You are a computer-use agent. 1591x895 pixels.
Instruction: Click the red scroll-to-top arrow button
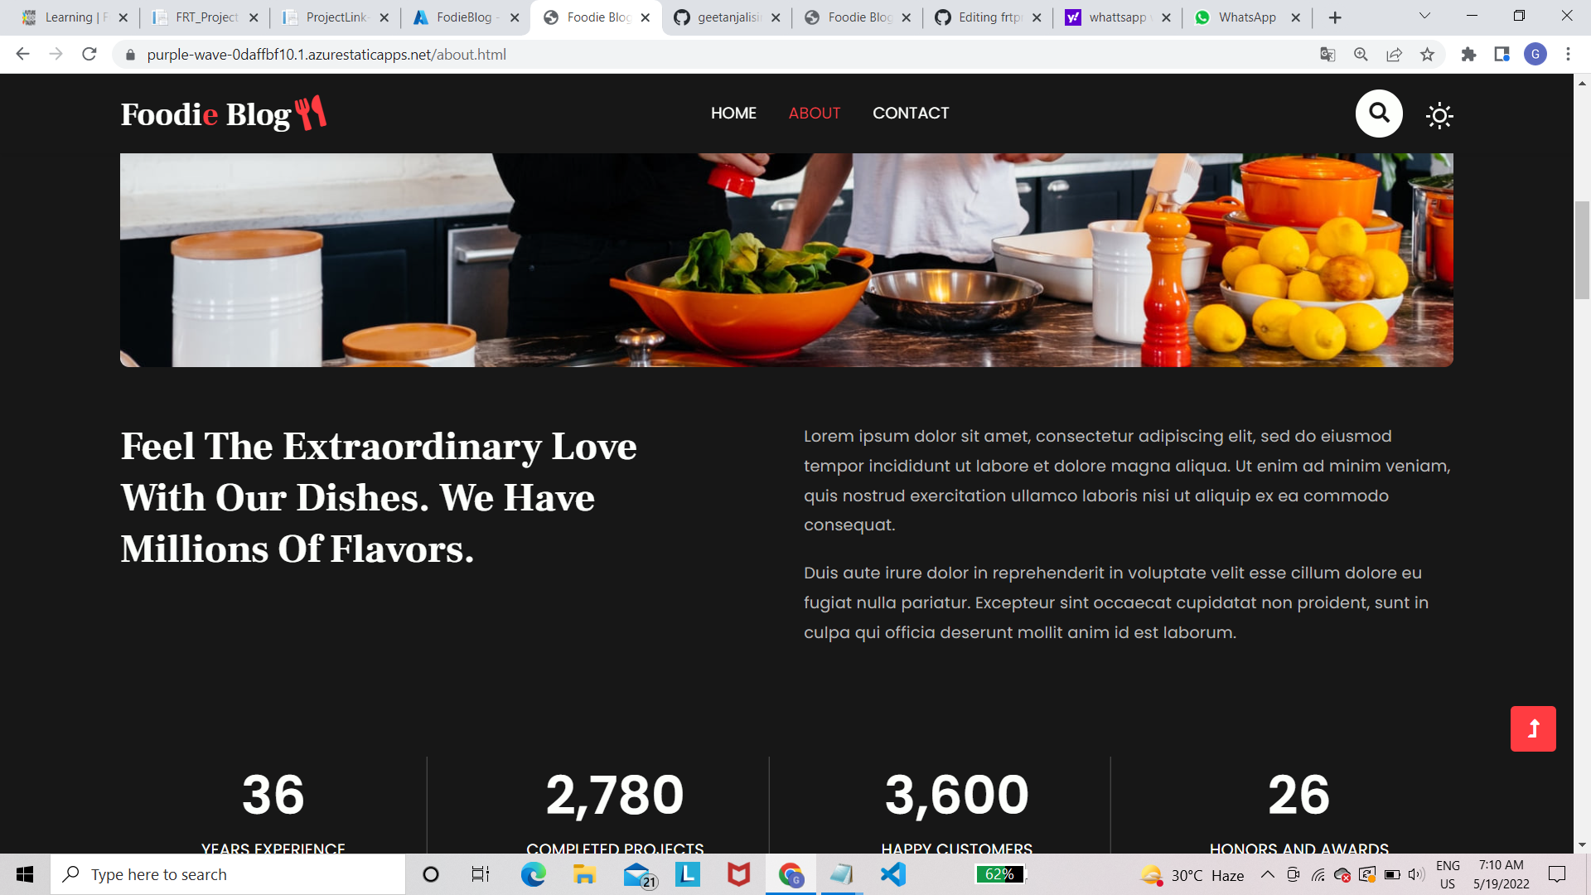tap(1533, 728)
